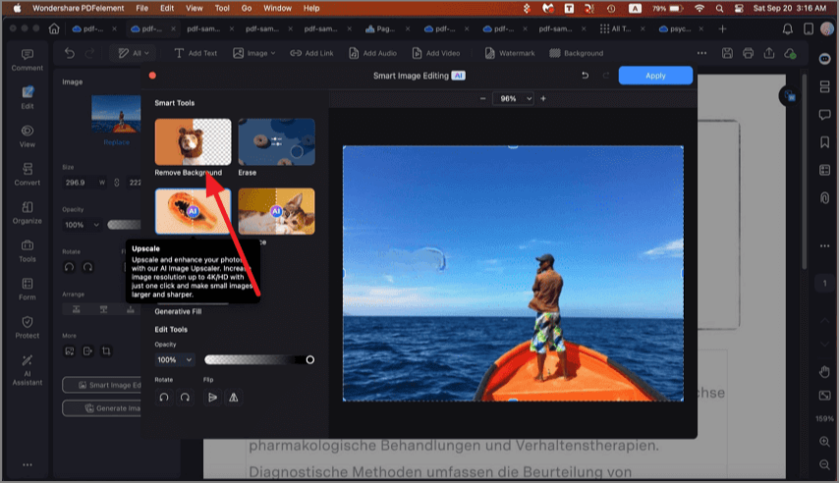Click the Save icon in toolbar
Screen dimensions: 839x483
(727, 53)
